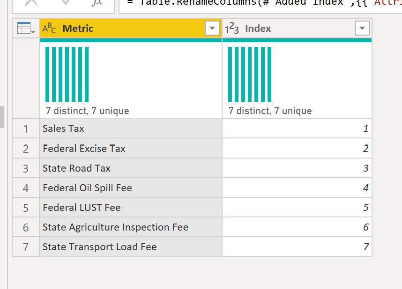Click the Index column distribution chart
The height and width of the screenshot is (289, 402).
[250, 74]
